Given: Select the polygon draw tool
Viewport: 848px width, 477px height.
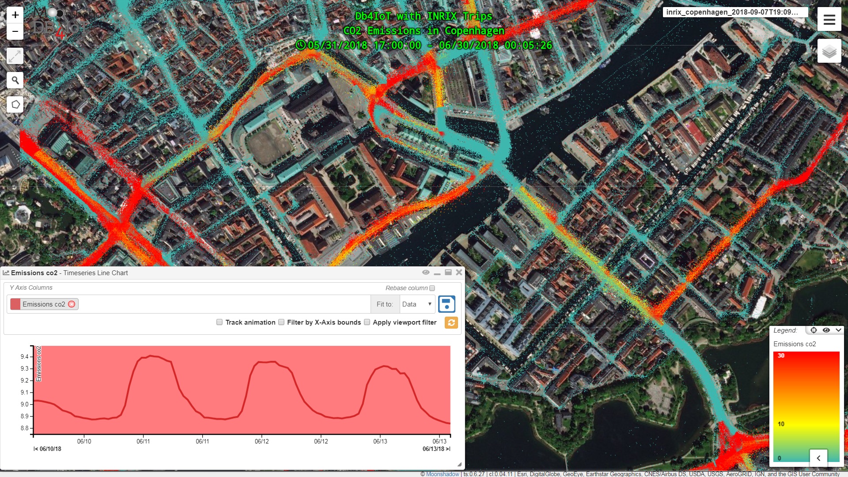Looking at the screenshot, I should [15, 105].
